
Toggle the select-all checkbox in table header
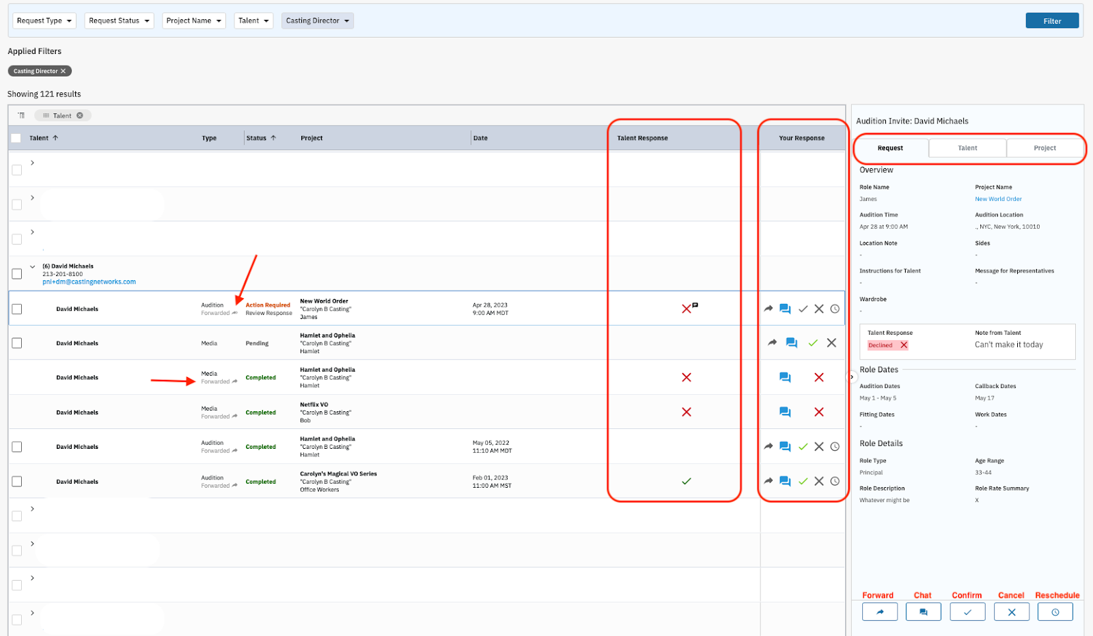coord(16,138)
